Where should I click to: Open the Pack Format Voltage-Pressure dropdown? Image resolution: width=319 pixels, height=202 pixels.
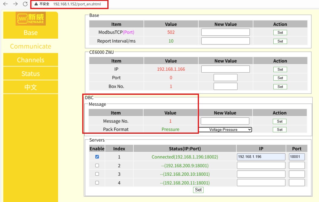225,130
